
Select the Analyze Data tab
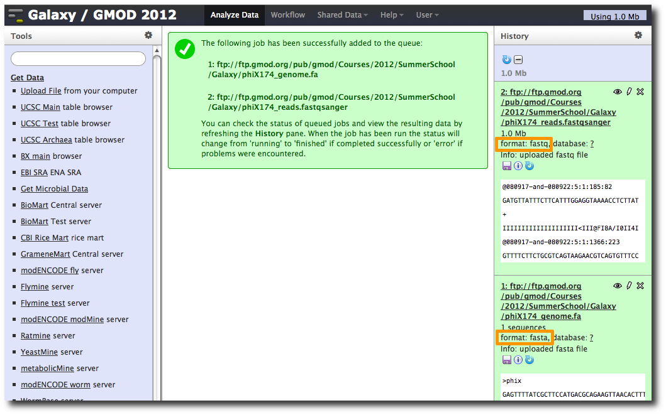(x=235, y=15)
